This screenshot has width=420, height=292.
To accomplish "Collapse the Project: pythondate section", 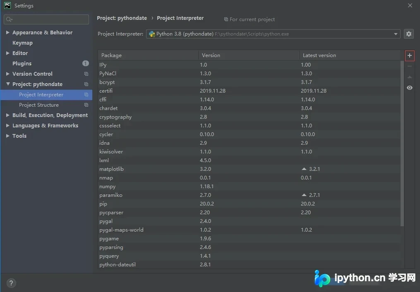I will pos(8,84).
